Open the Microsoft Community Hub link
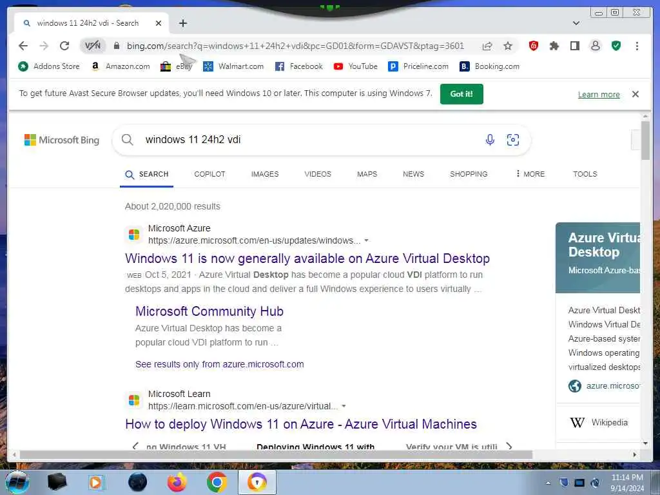 [209, 311]
